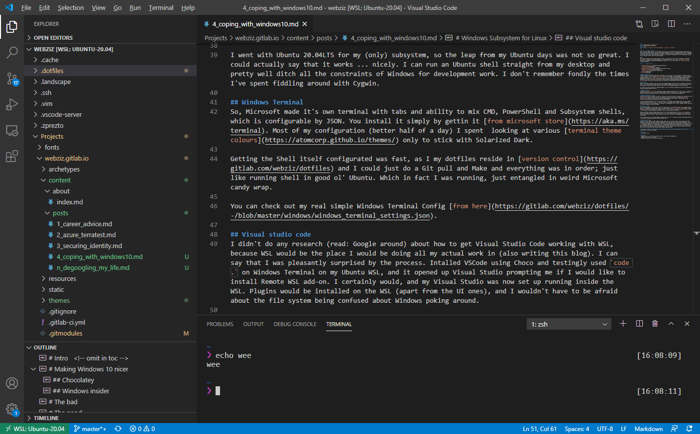Open the terminal selector dropdown 1: zsh
Viewport: 700px width, 434px height.
[569, 324]
